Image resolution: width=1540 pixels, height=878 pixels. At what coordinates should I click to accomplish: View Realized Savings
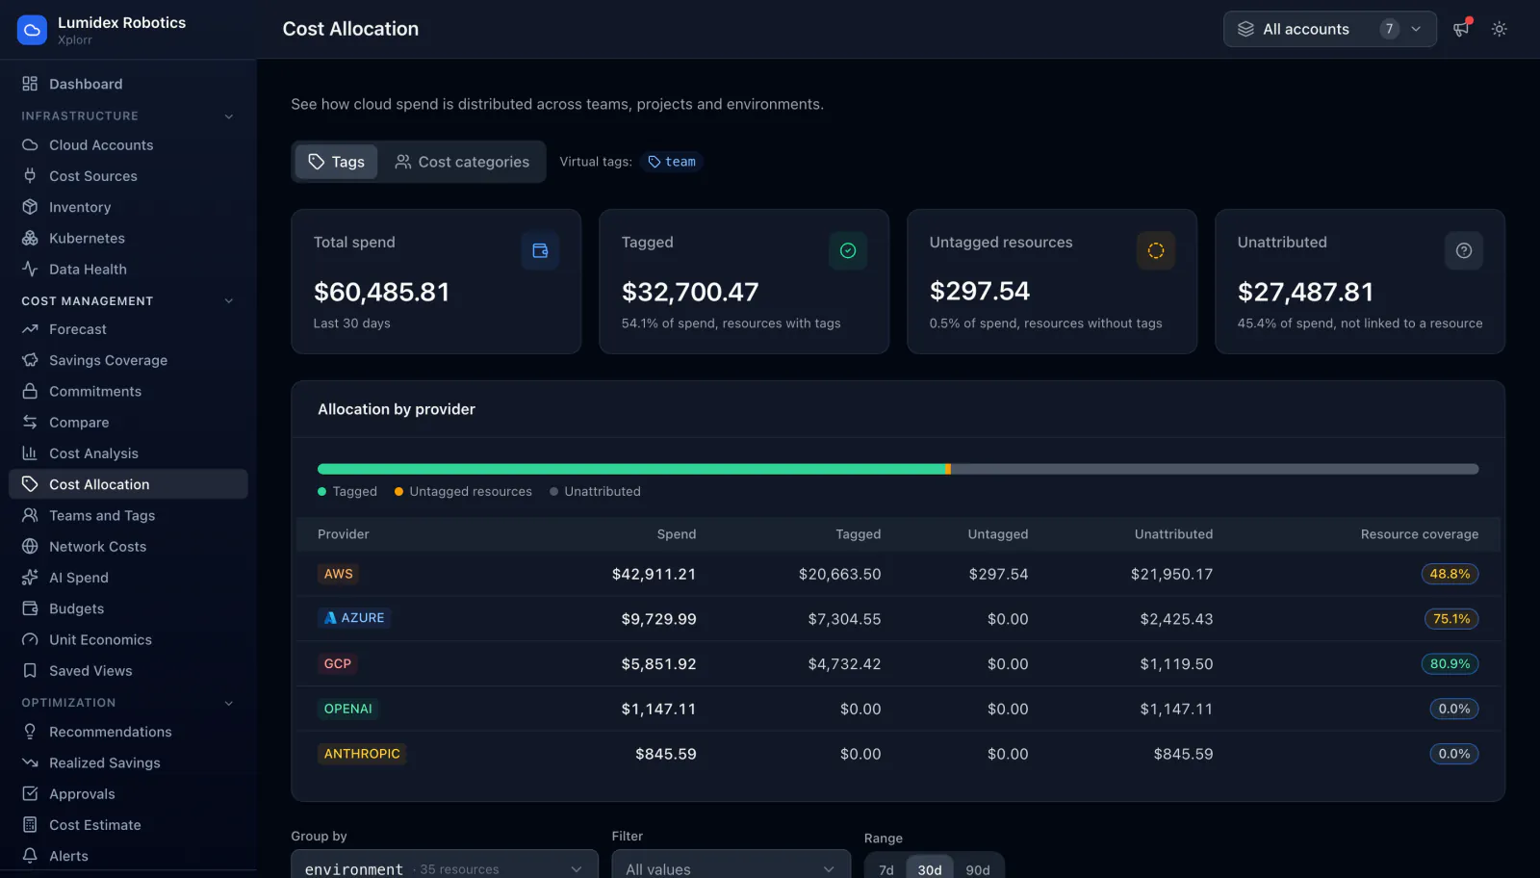(128, 762)
